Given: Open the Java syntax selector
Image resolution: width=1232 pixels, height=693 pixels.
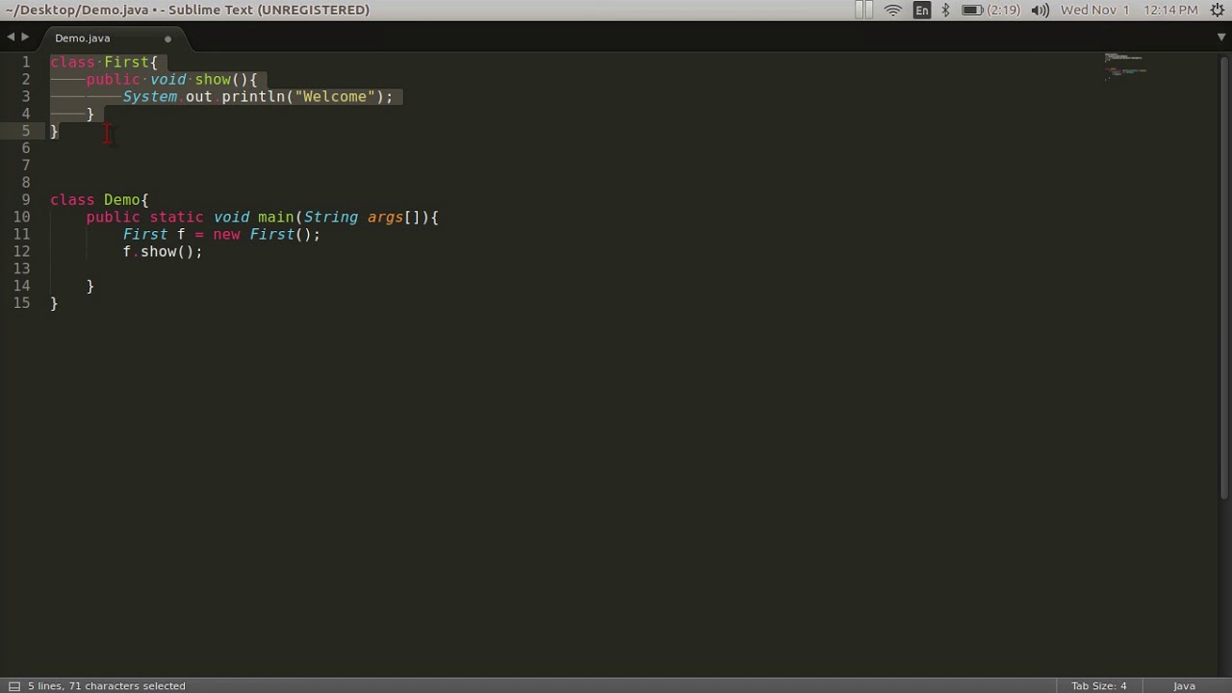Looking at the screenshot, I should [1184, 685].
